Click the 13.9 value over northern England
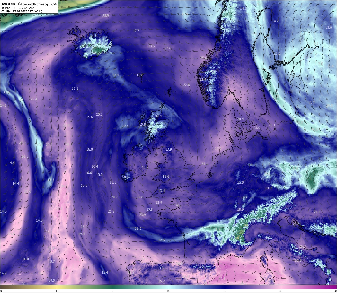Screen dimensions: 337x293 (x=168, y=149)
